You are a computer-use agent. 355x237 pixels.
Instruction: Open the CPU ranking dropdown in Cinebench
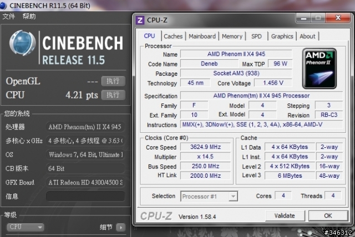click(25, 227)
